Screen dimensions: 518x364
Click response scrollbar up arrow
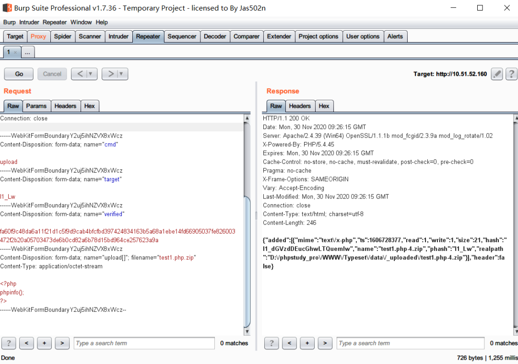516,118
